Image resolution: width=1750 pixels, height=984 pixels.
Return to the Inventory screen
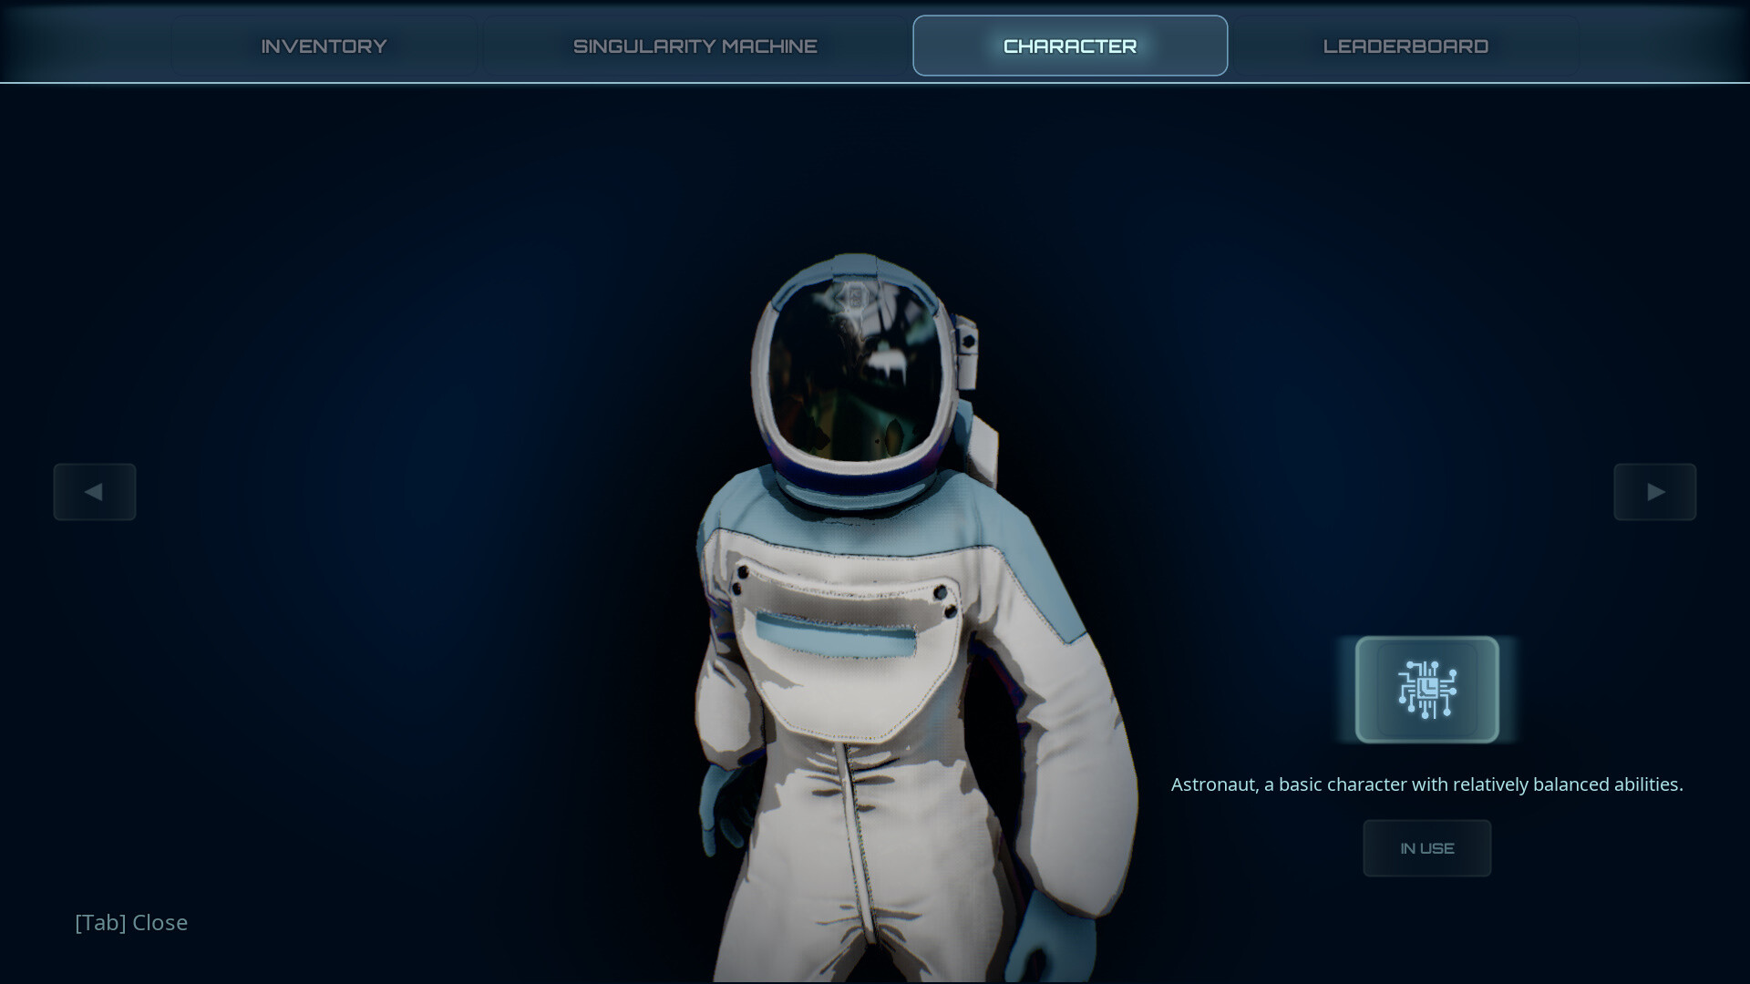[x=324, y=46]
